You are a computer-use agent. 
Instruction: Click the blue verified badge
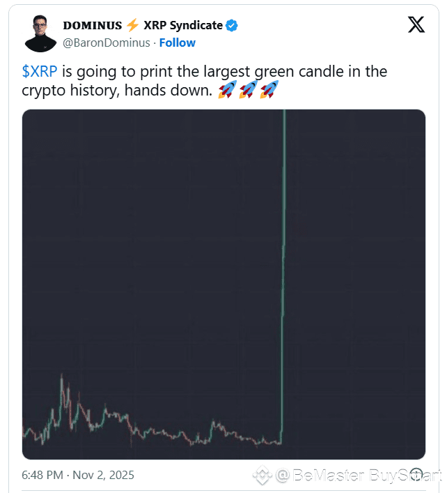[232, 26]
